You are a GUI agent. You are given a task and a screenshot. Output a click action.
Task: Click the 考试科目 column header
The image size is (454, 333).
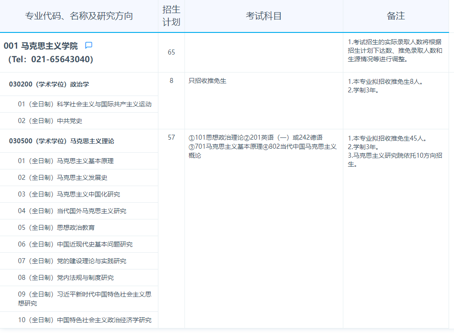264,16
